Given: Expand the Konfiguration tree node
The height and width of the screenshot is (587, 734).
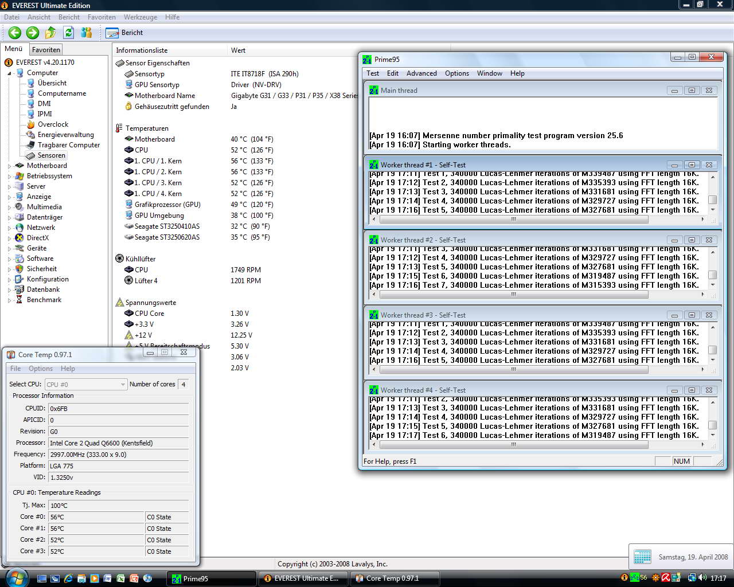Looking at the screenshot, I should [9, 280].
